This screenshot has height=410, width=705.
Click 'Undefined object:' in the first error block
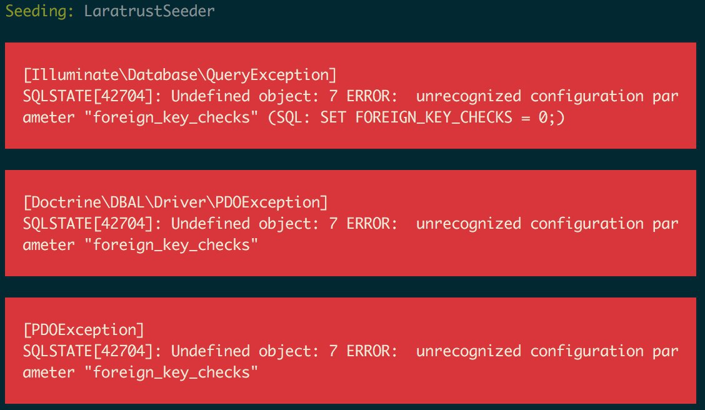[x=245, y=96]
